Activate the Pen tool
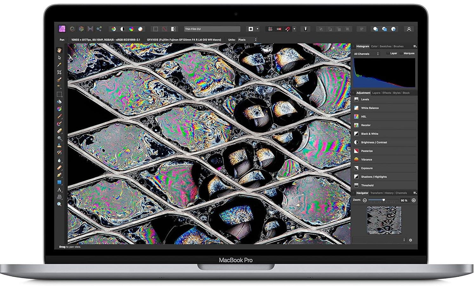Screen dimensions: 474x286 [59, 175]
